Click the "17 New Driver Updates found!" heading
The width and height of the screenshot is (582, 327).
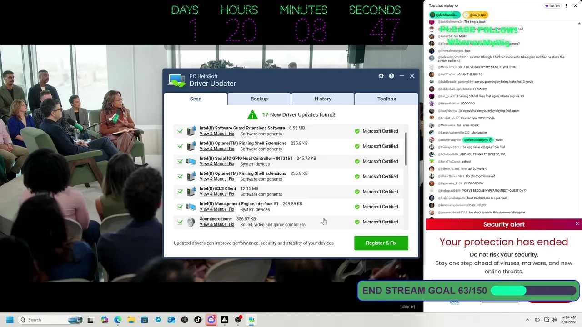pos(298,115)
